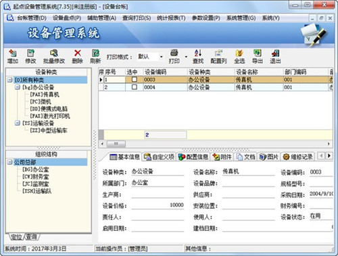Collapse the [0]所有种类 tree node

[x=9, y=80]
